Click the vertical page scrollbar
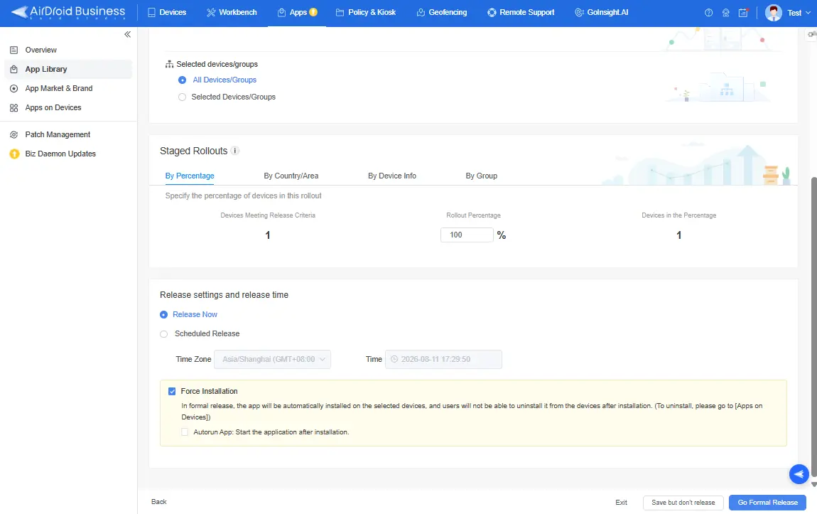Image resolution: width=817 pixels, height=514 pixels. tap(813, 328)
